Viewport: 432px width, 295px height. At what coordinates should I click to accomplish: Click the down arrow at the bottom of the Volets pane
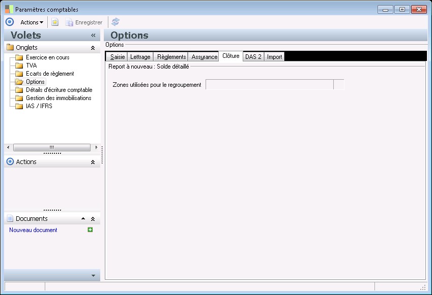94,276
